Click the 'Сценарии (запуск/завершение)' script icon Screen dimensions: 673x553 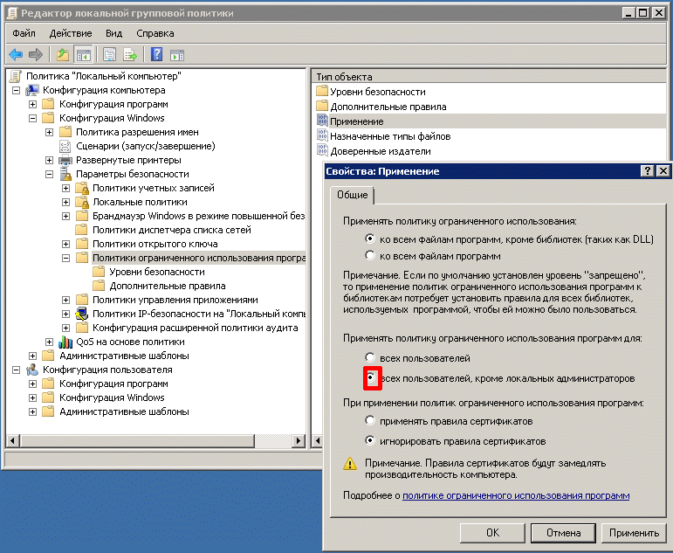pos(65,146)
